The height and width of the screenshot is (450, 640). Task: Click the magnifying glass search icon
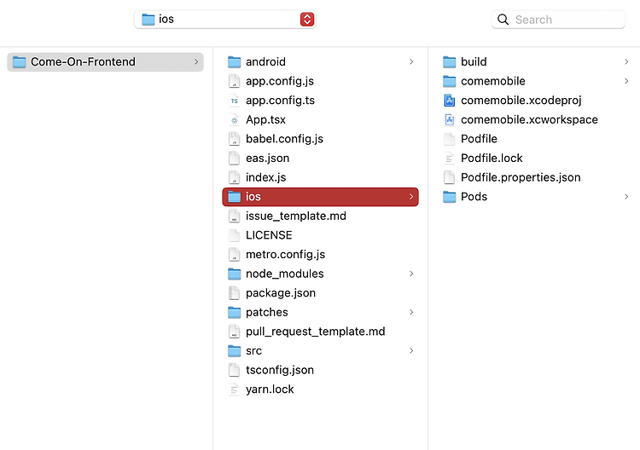click(x=503, y=20)
